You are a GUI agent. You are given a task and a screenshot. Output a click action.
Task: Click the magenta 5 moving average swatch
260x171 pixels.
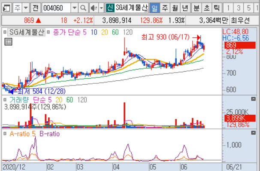(x=85, y=32)
